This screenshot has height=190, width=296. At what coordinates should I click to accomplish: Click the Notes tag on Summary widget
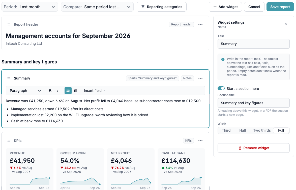point(187,78)
